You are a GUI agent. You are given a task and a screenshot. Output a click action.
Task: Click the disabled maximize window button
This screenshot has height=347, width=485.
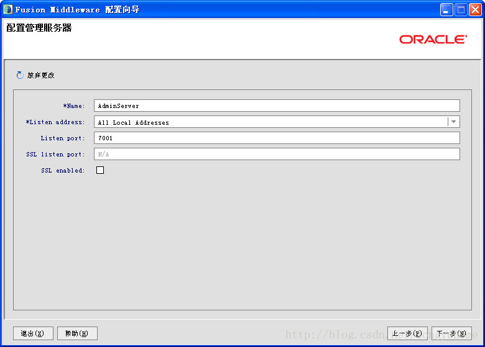tap(461, 9)
